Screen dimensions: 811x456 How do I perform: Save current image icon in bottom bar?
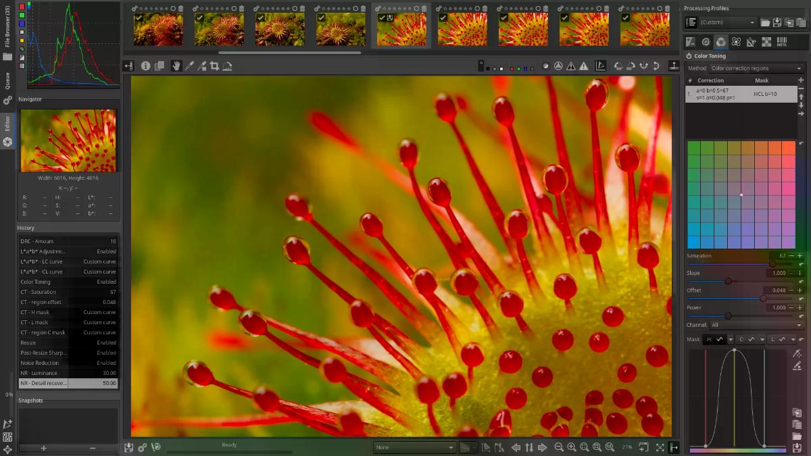click(x=129, y=447)
